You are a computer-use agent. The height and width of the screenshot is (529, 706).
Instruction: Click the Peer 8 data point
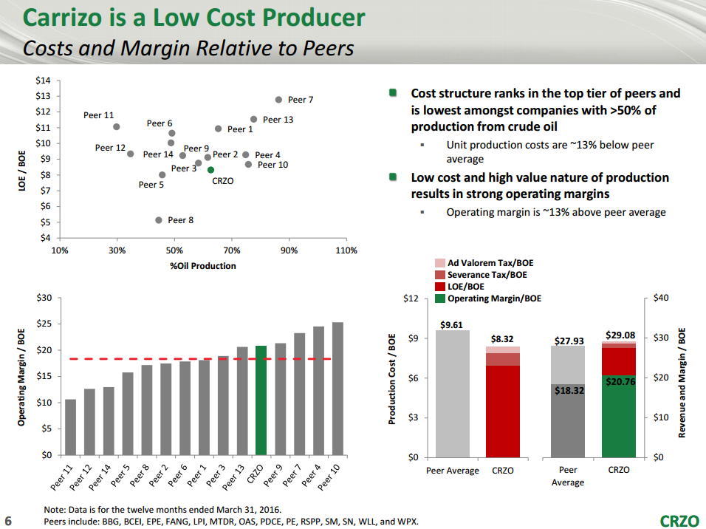[x=159, y=220]
